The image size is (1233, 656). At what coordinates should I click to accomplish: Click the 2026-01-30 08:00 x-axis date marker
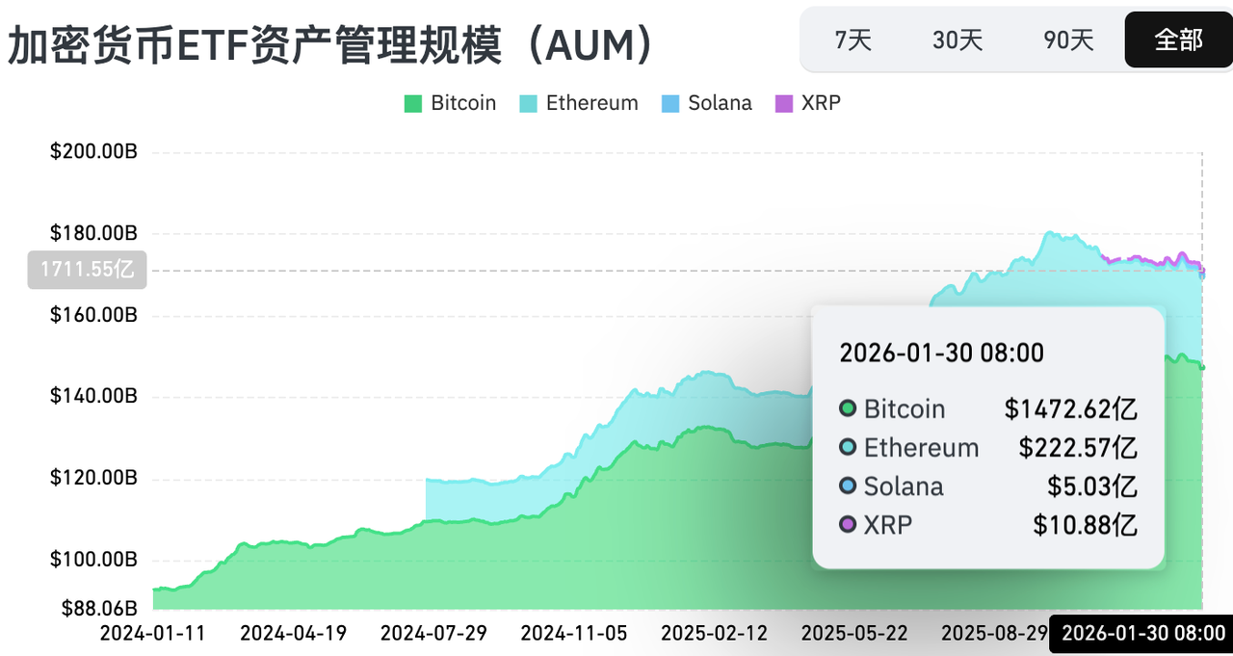1141,634
